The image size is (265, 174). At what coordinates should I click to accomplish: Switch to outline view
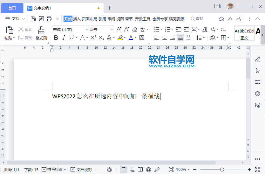pos(132,170)
